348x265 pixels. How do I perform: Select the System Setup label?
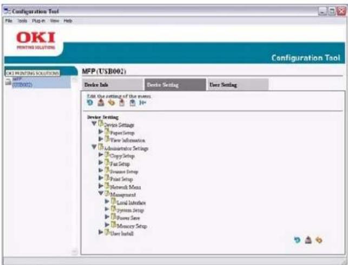coord(130,210)
